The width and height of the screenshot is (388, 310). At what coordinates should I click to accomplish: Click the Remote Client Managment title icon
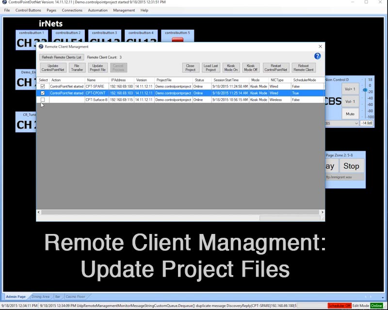point(41,46)
